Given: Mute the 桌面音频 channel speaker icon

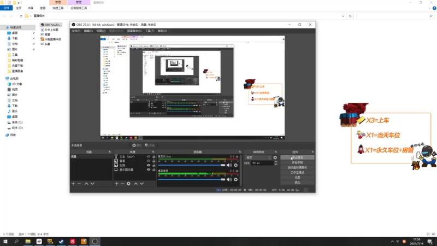Looking at the screenshot, I should tap(229, 179).
